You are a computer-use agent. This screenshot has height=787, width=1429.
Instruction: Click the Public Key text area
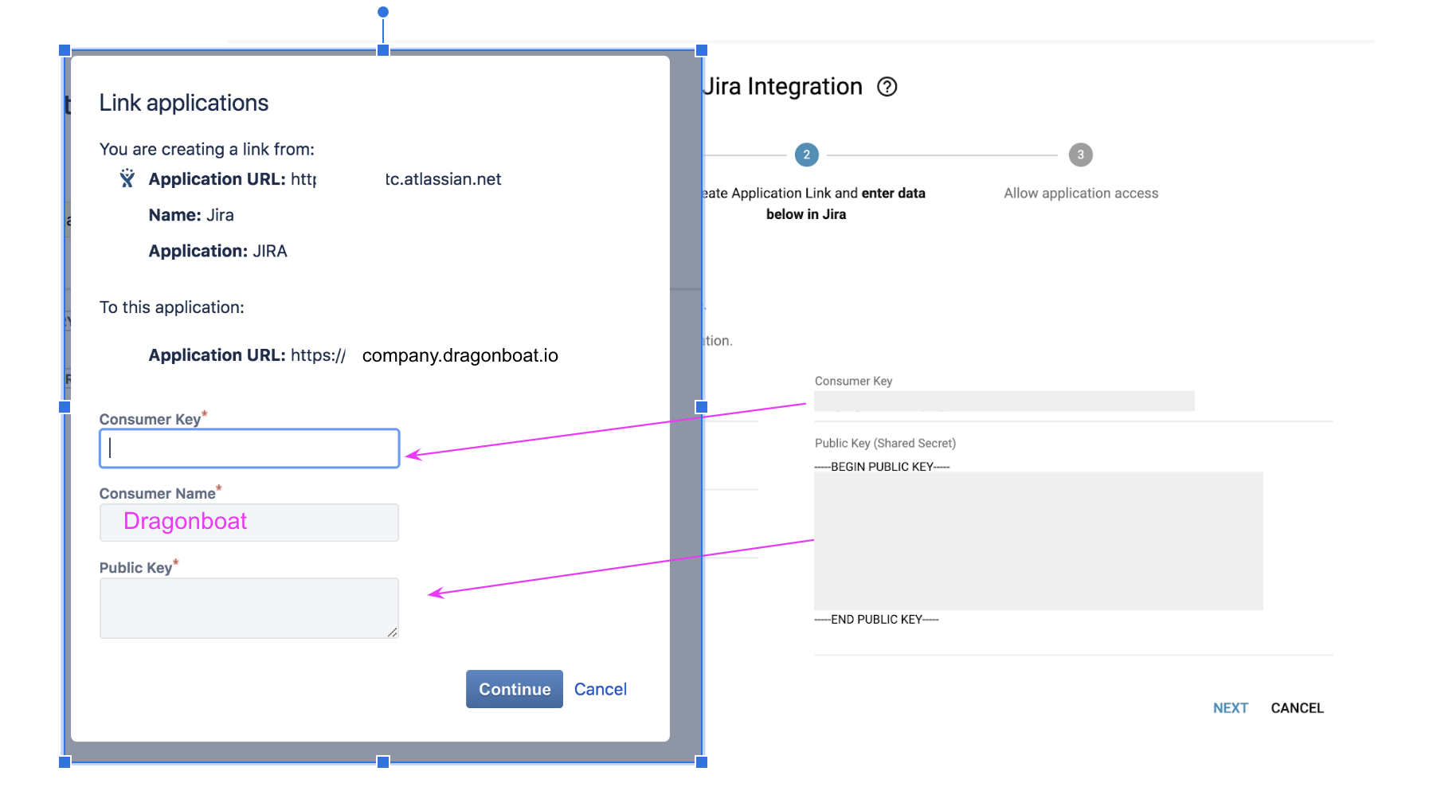coord(249,608)
